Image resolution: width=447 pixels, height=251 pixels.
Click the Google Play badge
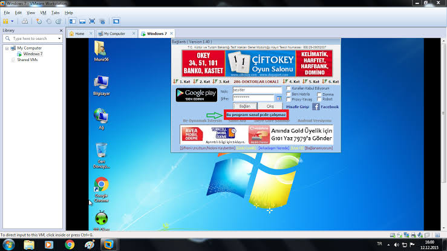[x=197, y=95]
